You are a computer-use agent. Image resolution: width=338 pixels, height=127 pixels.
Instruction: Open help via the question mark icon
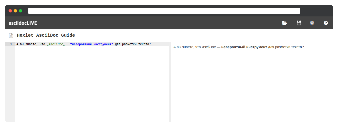coord(326,23)
